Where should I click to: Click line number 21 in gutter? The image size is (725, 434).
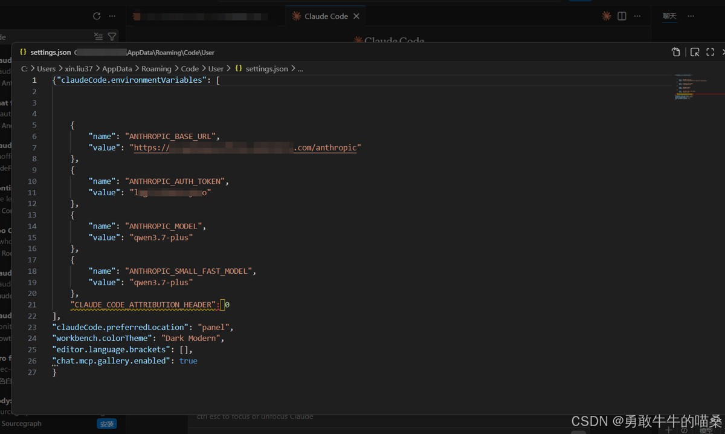(32, 305)
